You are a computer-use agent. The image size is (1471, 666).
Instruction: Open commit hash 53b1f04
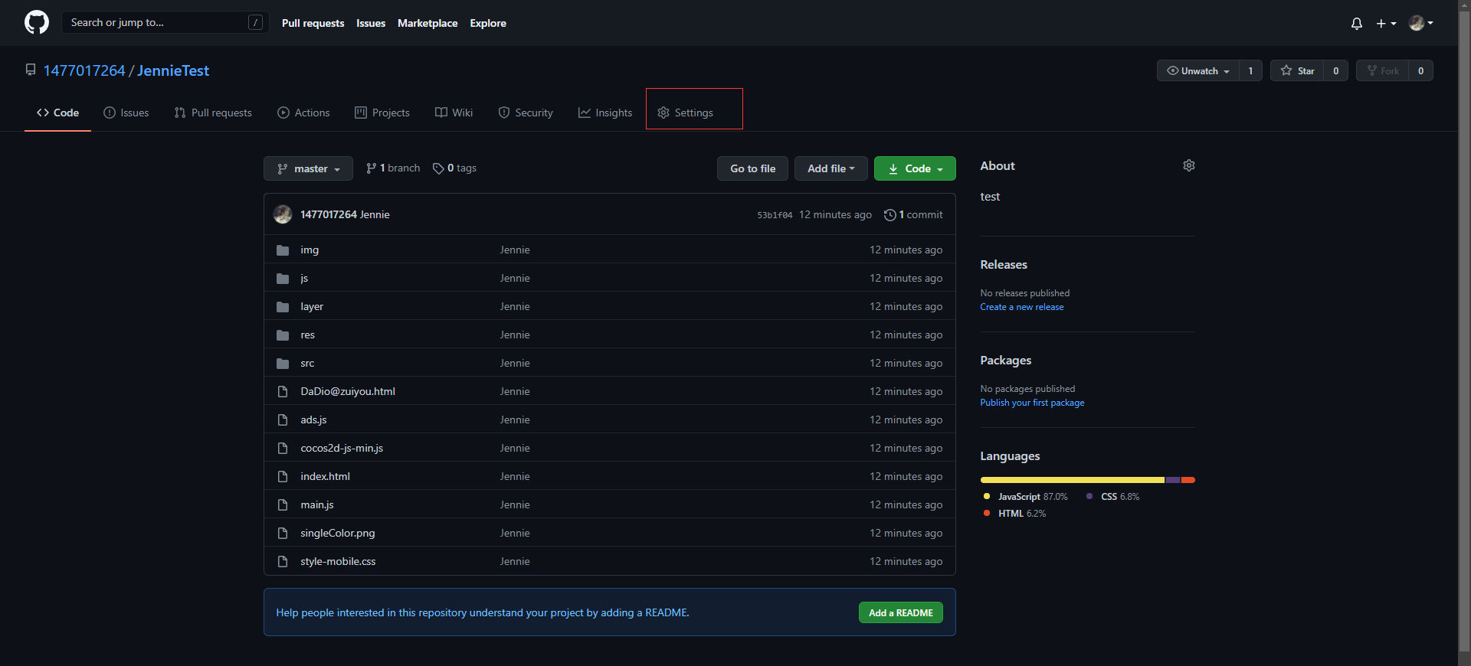coord(775,215)
